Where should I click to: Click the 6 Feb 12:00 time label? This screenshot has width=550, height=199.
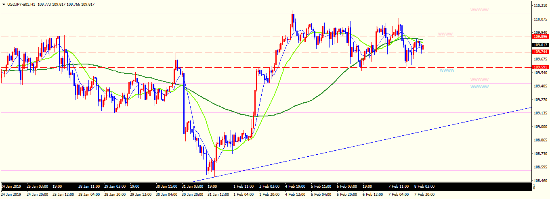point(373,194)
